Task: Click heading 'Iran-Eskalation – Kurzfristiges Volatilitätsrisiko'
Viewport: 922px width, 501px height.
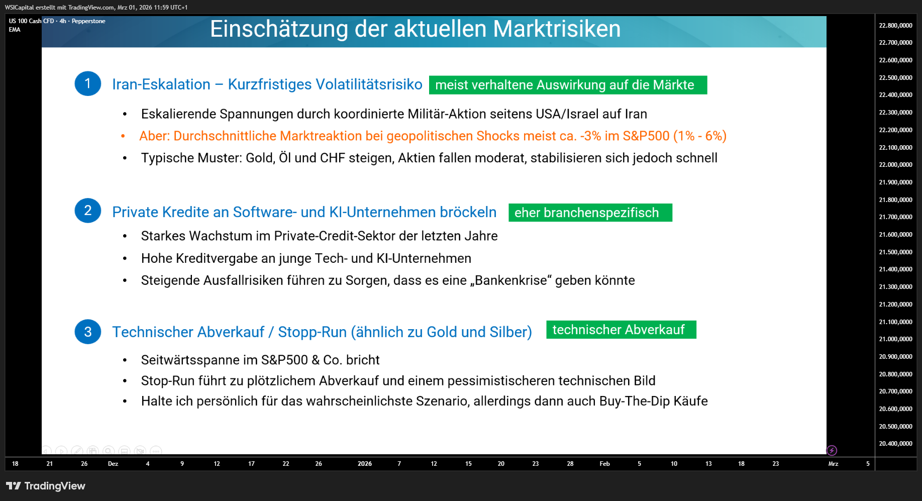Action: pyautogui.click(x=267, y=84)
